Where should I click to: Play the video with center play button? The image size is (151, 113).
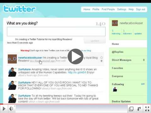[x=75, y=56]
